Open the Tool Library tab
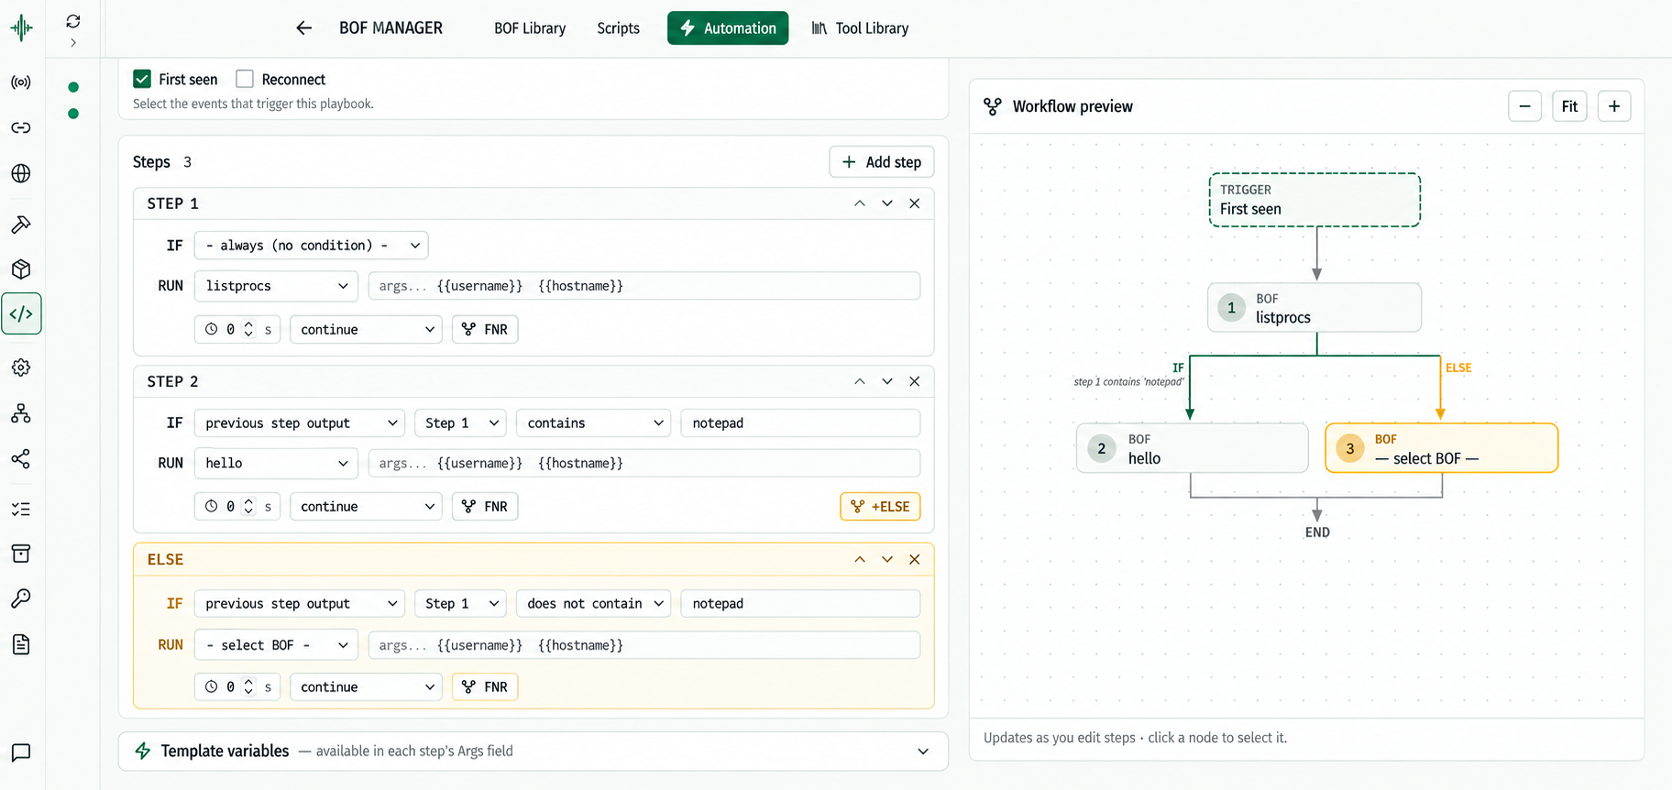Image resolution: width=1672 pixels, height=790 pixels. coord(860,28)
